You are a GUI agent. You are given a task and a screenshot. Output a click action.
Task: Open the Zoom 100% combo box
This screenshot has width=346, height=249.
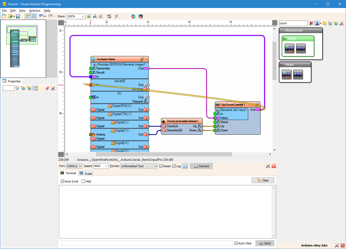[x=76, y=16]
